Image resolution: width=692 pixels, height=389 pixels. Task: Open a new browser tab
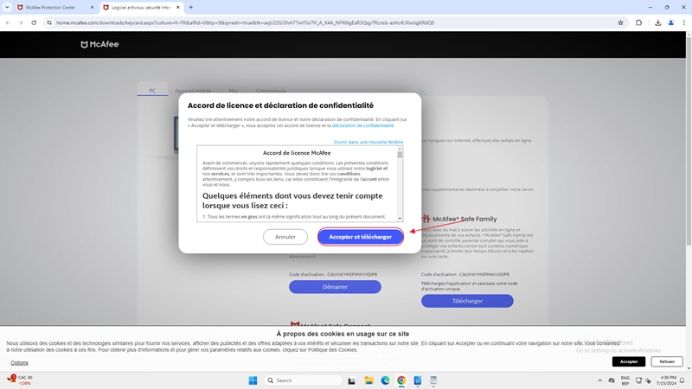191,8
